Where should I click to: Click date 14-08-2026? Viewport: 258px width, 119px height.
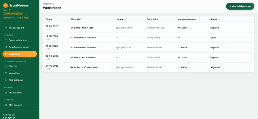[x=52, y=36]
